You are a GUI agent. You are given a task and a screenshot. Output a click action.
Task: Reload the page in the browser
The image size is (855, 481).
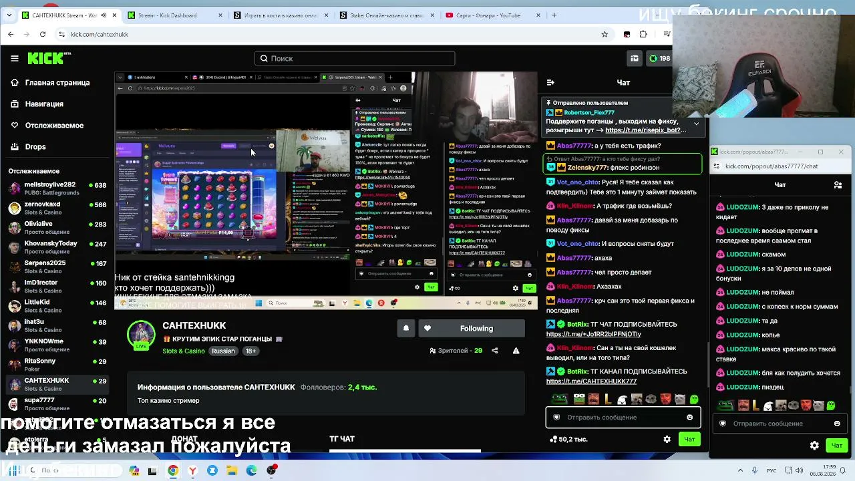pyautogui.click(x=43, y=34)
